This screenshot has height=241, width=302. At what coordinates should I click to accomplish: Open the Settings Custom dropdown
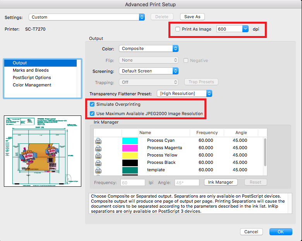coord(87,17)
